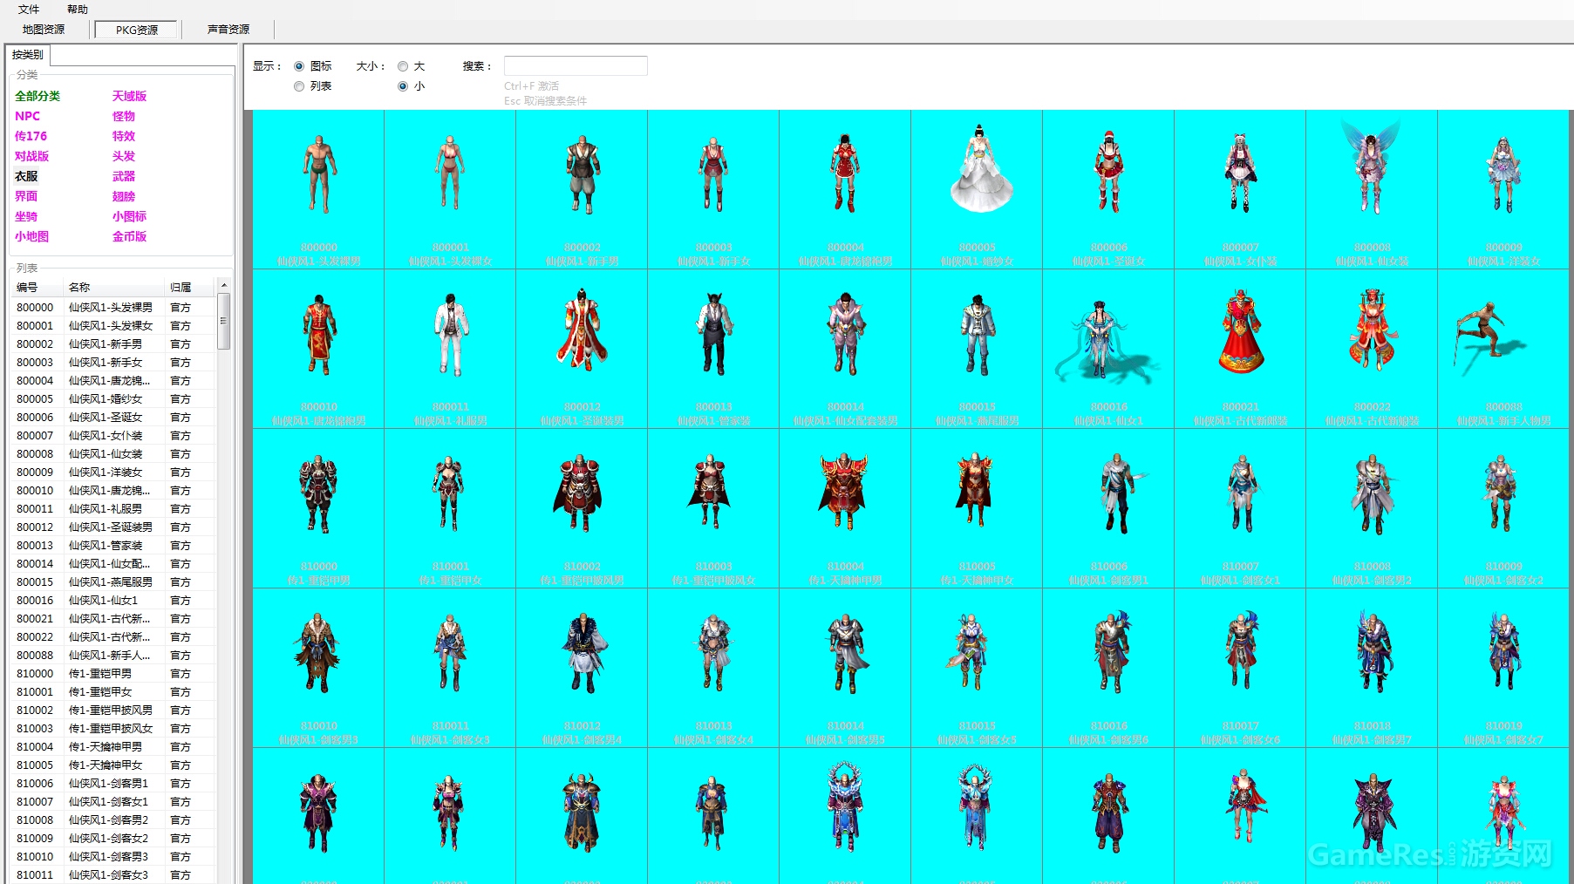Select golden armor thumbnail 810004 天擒神甲男
This screenshot has width=1574, height=884.
(845, 508)
